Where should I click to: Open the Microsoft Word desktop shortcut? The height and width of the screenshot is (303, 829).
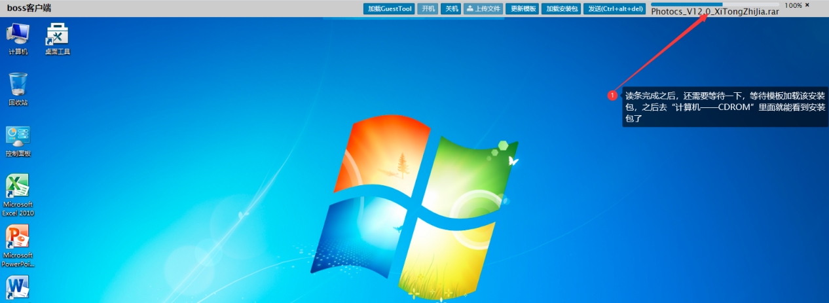[x=18, y=288]
